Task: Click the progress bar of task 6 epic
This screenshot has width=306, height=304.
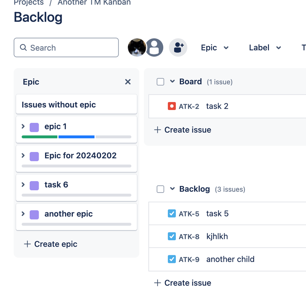Action: [x=77, y=195]
